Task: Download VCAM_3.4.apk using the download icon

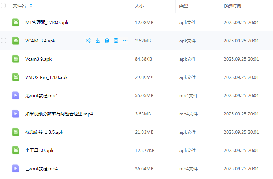Action: (98, 41)
